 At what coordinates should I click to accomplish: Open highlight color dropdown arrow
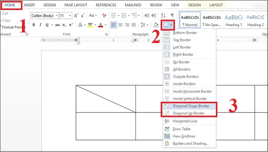pos(95,25)
